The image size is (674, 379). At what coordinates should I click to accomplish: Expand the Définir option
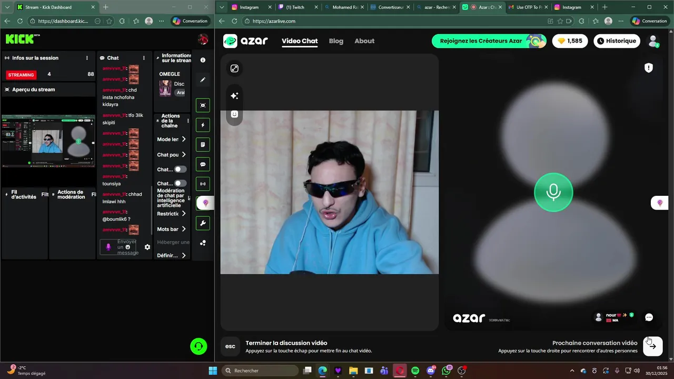coord(172,255)
